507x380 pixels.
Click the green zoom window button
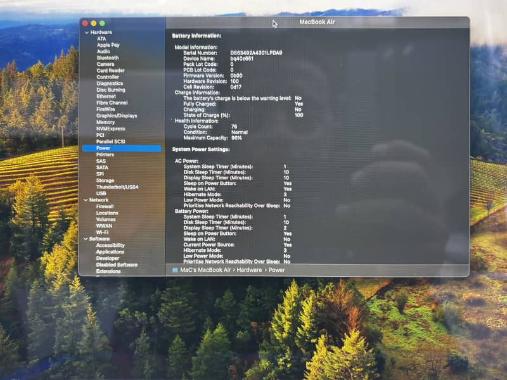click(x=102, y=23)
